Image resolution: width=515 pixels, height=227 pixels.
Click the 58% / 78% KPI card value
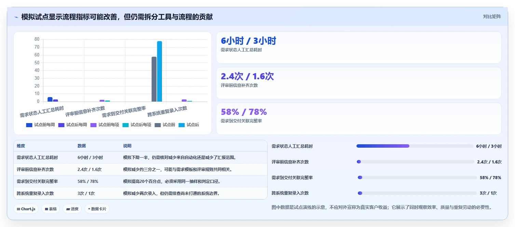click(244, 112)
